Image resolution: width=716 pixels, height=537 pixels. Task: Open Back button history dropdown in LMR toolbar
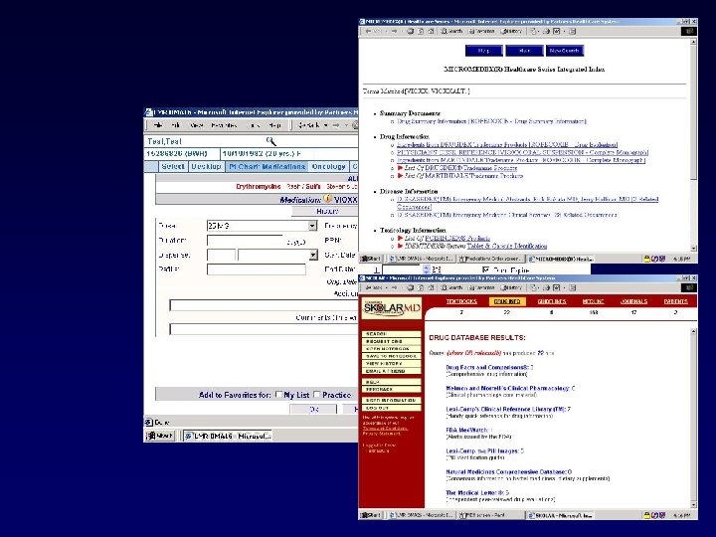[x=326, y=125]
